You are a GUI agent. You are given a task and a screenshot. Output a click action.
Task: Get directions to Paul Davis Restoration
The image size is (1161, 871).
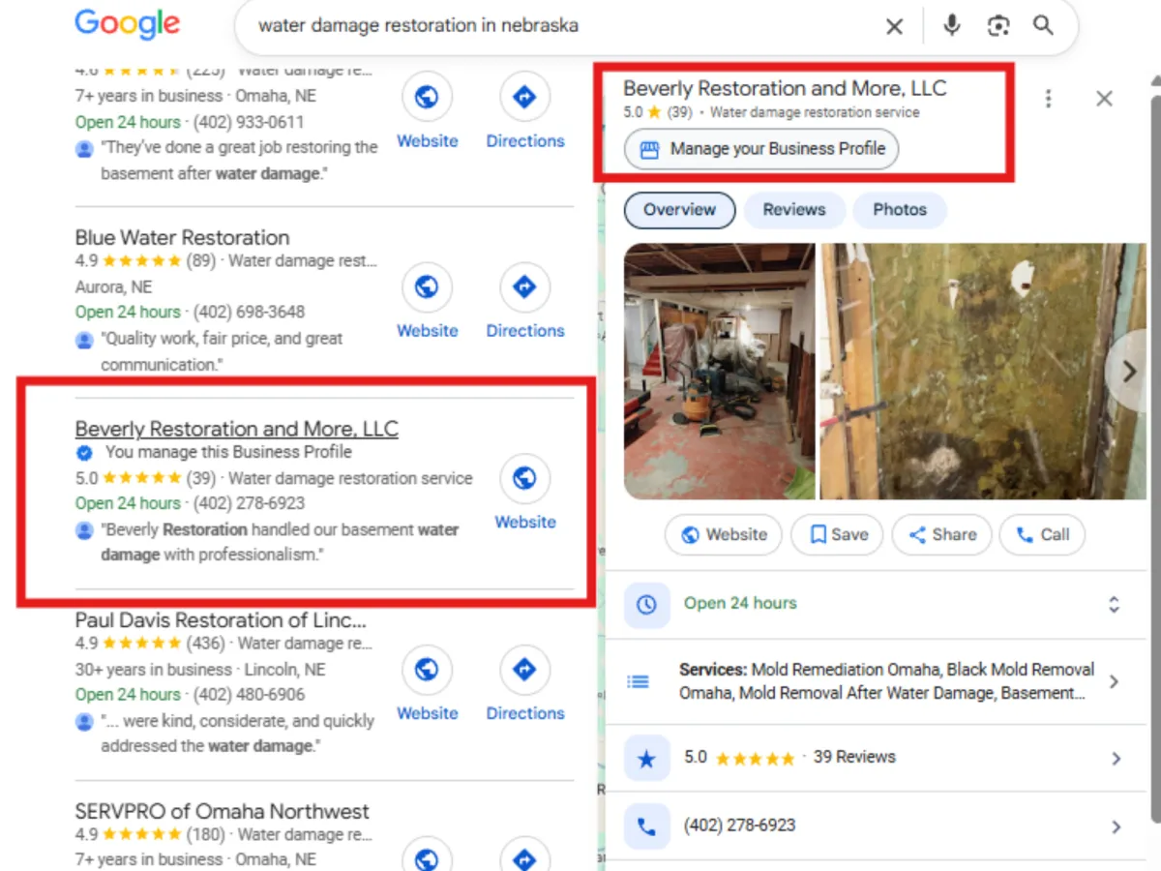click(x=524, y=669)
